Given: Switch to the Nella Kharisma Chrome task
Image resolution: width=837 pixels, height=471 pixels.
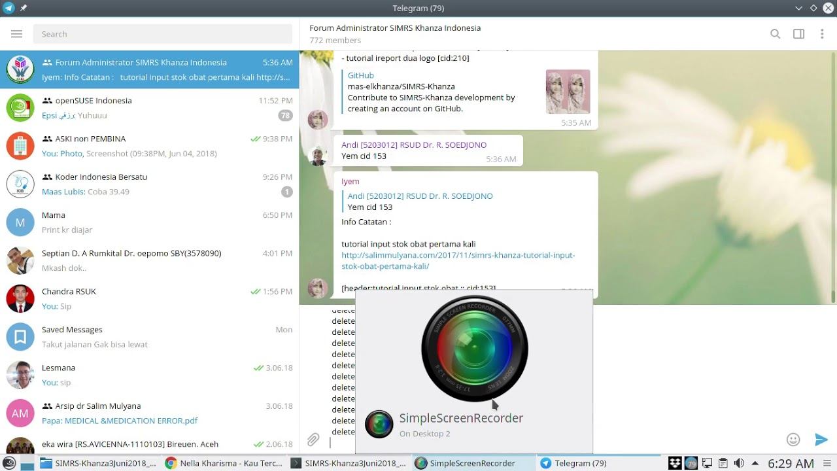Looking at the screenshot, I should 224,463.
